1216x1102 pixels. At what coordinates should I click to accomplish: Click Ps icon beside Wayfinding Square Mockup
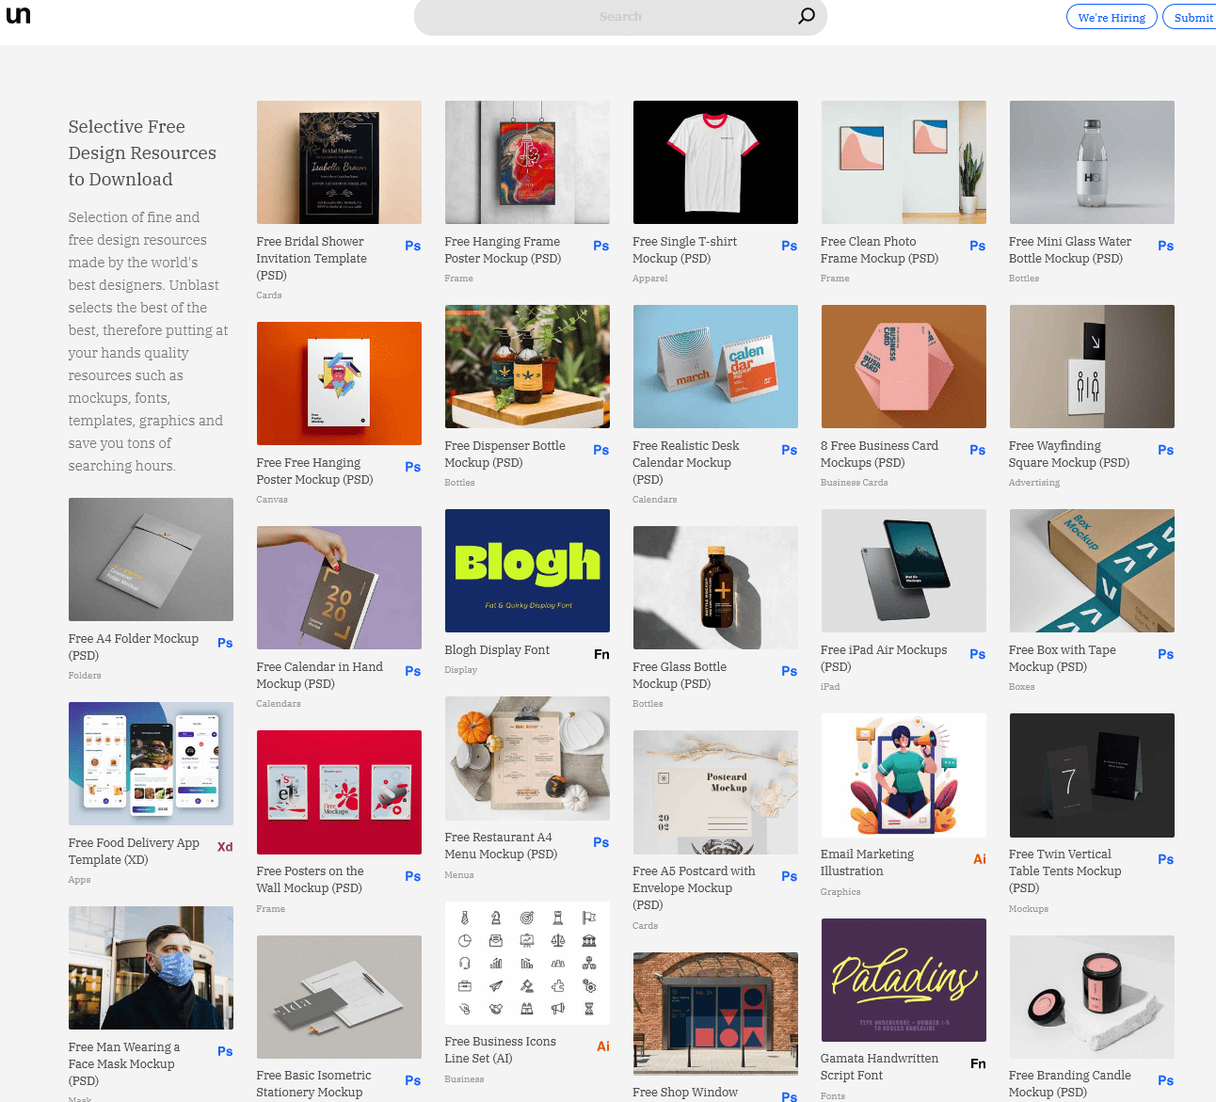(1166, 450)
